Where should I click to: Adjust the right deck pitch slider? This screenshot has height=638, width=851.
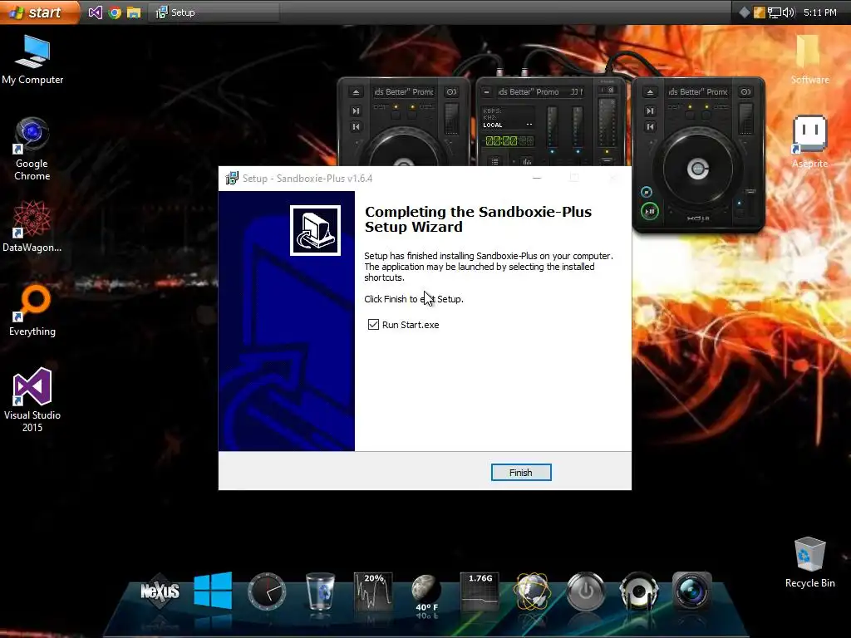point(745,119)
